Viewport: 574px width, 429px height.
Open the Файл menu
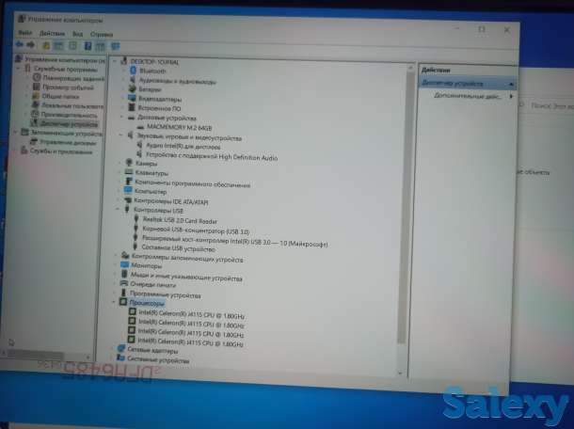pyautogui.click(x=24, y=33)
